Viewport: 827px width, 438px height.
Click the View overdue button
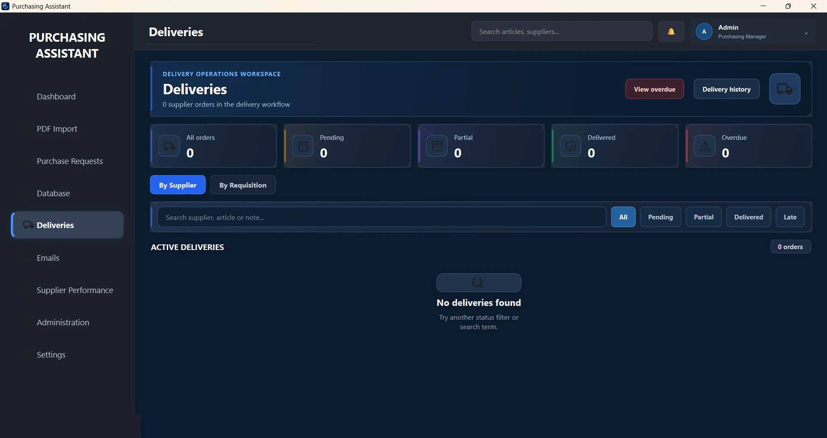point(655,89)
